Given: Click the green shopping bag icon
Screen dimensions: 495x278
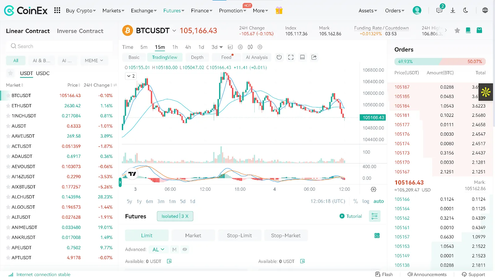Looking at the screenshot, I should (x=479, y=30).
